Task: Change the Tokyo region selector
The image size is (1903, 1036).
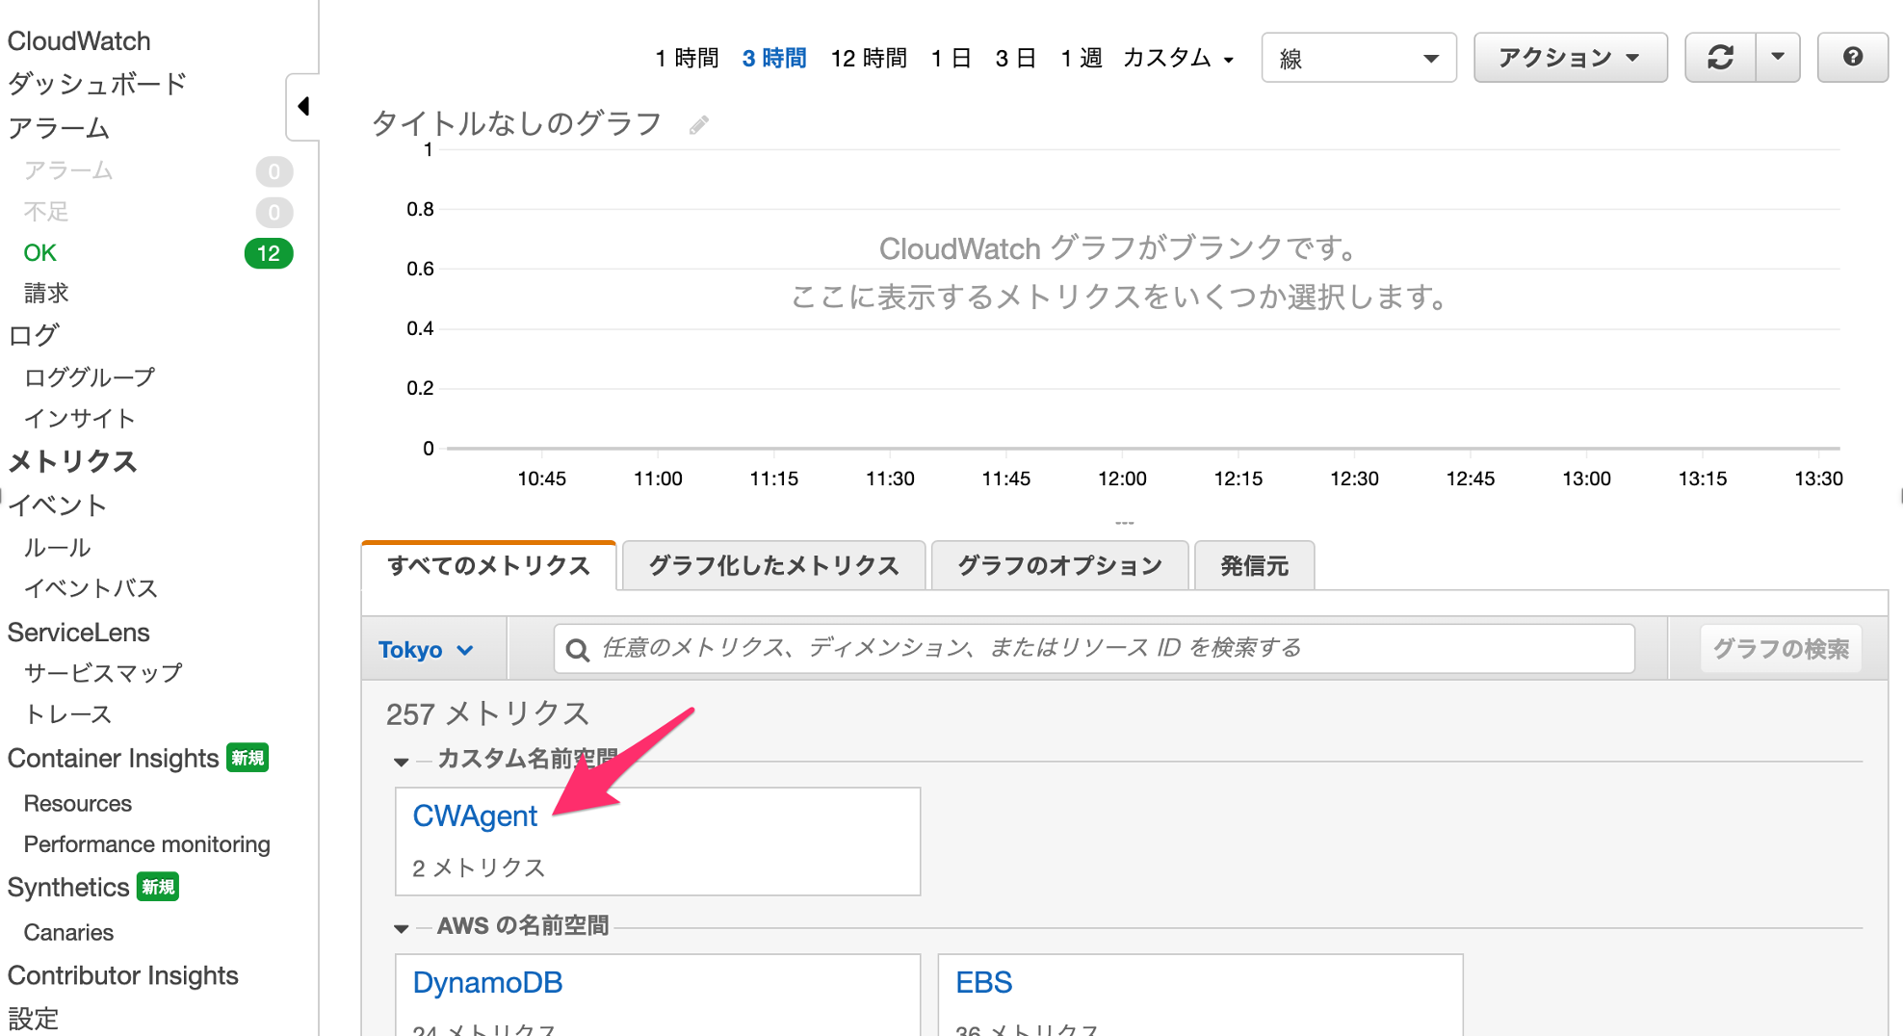Action: point(426,650)
